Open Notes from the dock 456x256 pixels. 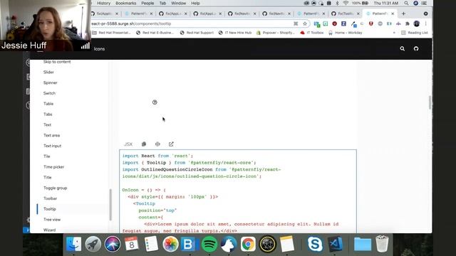point(286,244)
